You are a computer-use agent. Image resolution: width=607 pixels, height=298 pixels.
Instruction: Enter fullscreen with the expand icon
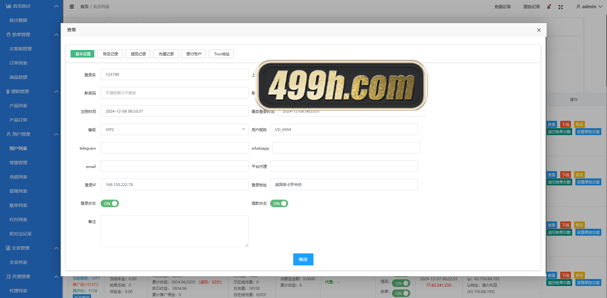click(x=561, y=7)
